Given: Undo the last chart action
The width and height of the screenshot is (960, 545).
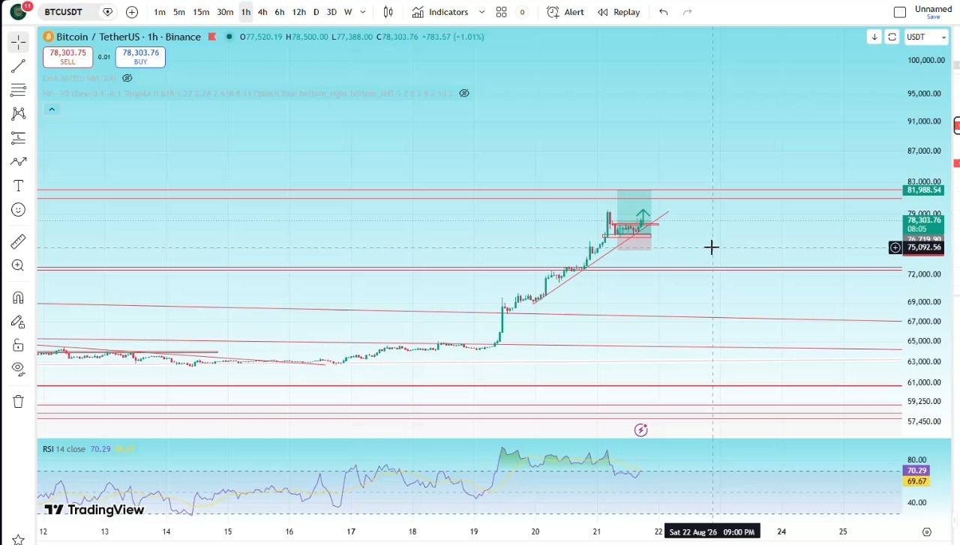Looking at the screenshot, I should point(663,12).
